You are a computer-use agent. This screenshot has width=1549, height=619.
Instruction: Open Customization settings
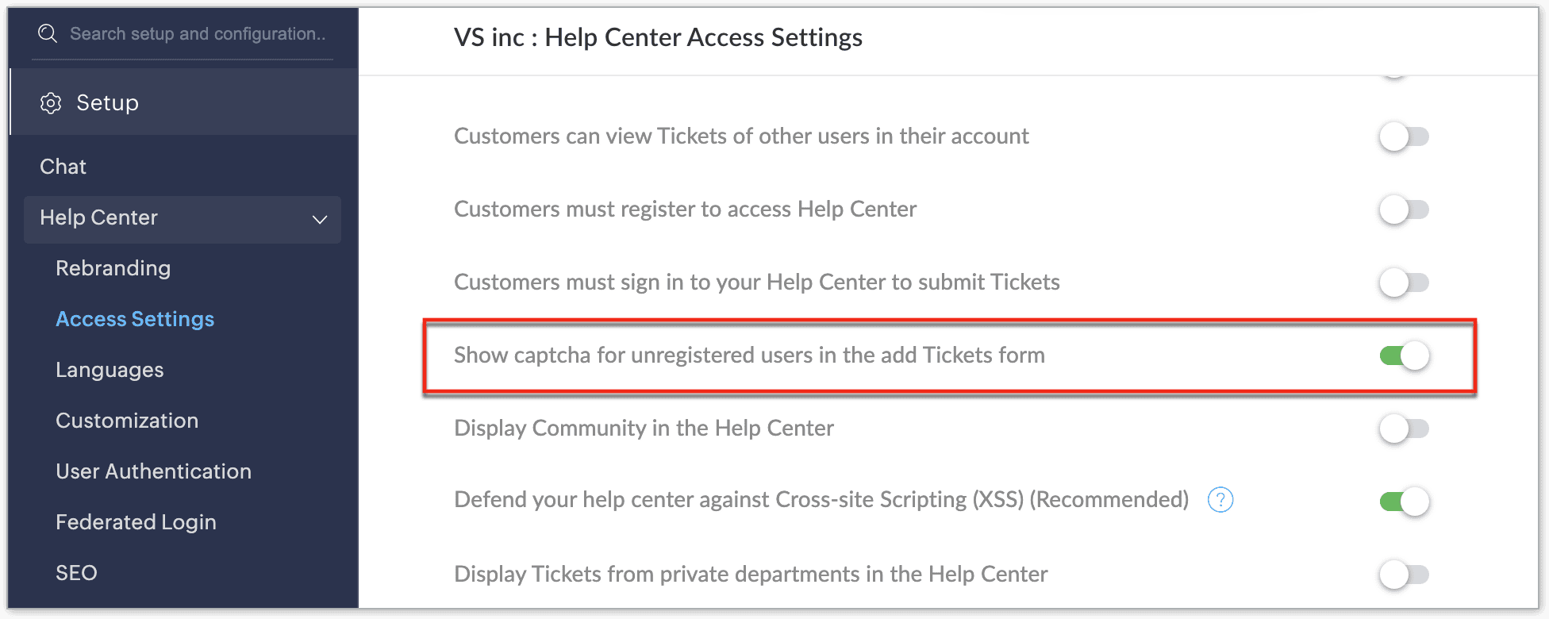[127, 421]
